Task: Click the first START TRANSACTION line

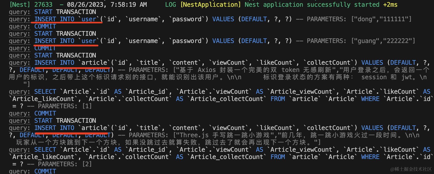Action: (x=65, y=12)
